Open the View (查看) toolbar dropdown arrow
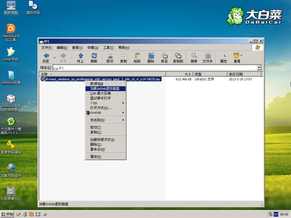 (241, 56)
